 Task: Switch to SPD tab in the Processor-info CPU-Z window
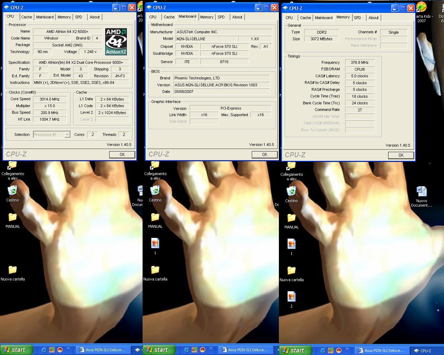(79, 17)
